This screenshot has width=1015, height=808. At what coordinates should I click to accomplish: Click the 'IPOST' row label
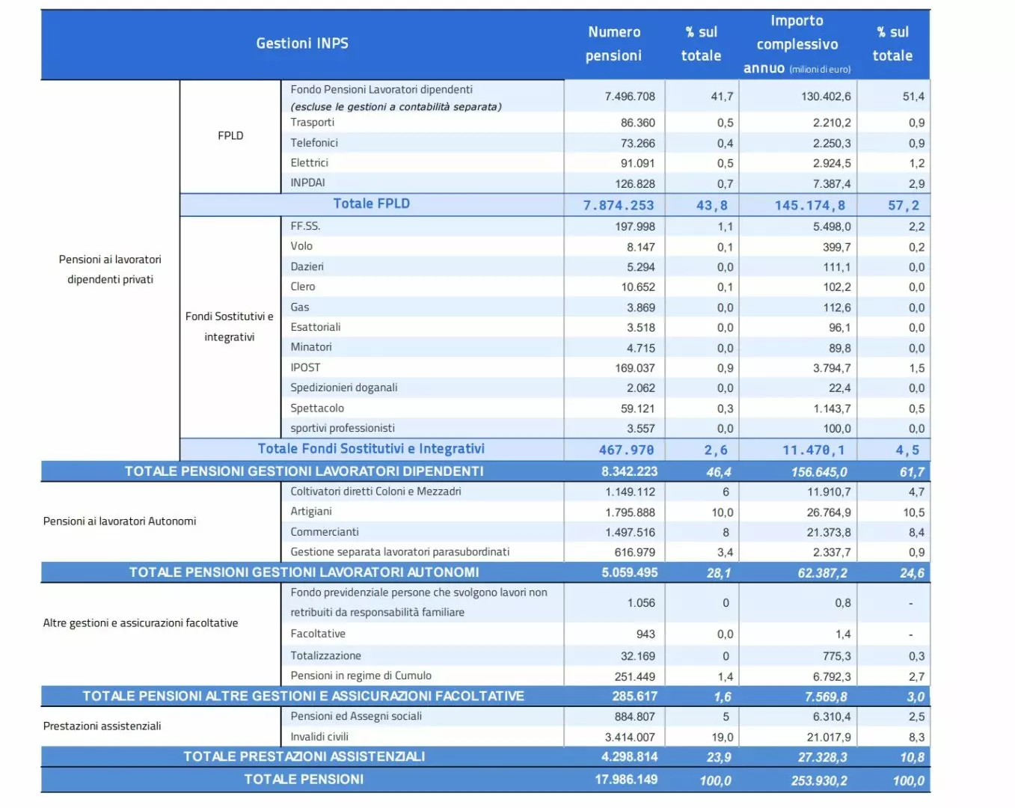pos(305,368)
